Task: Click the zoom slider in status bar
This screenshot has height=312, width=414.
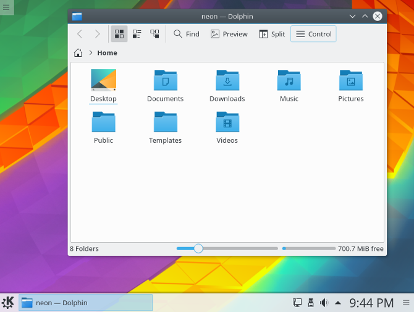Action: click(x=198, y=248)
